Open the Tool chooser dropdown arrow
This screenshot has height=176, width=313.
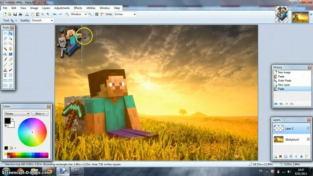pos(16,21)
